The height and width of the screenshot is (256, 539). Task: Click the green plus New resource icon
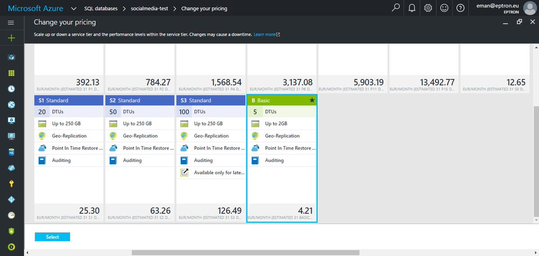(x=11, y=38)
